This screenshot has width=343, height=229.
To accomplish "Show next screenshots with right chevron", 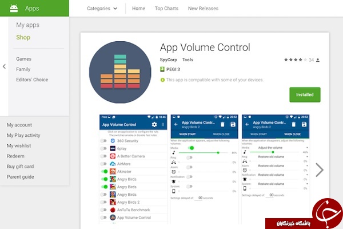I will pos(320,170).
